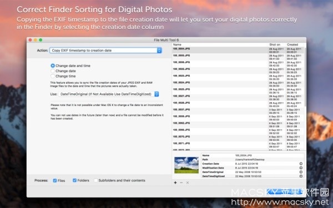This screenshot has height=208, width=333.
Task: Click the landscape photo preview thumbnail
Action: [x=186, y=165]
